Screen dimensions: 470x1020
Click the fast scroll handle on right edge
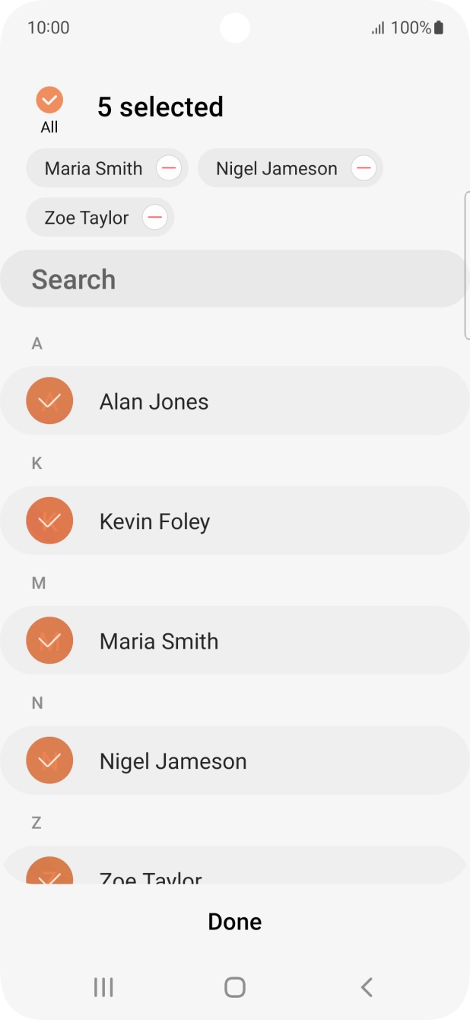tap(466, 264)
